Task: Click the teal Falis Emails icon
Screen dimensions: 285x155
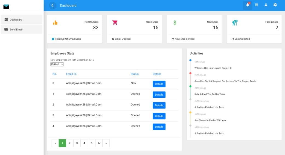Action: coord(235,22)
